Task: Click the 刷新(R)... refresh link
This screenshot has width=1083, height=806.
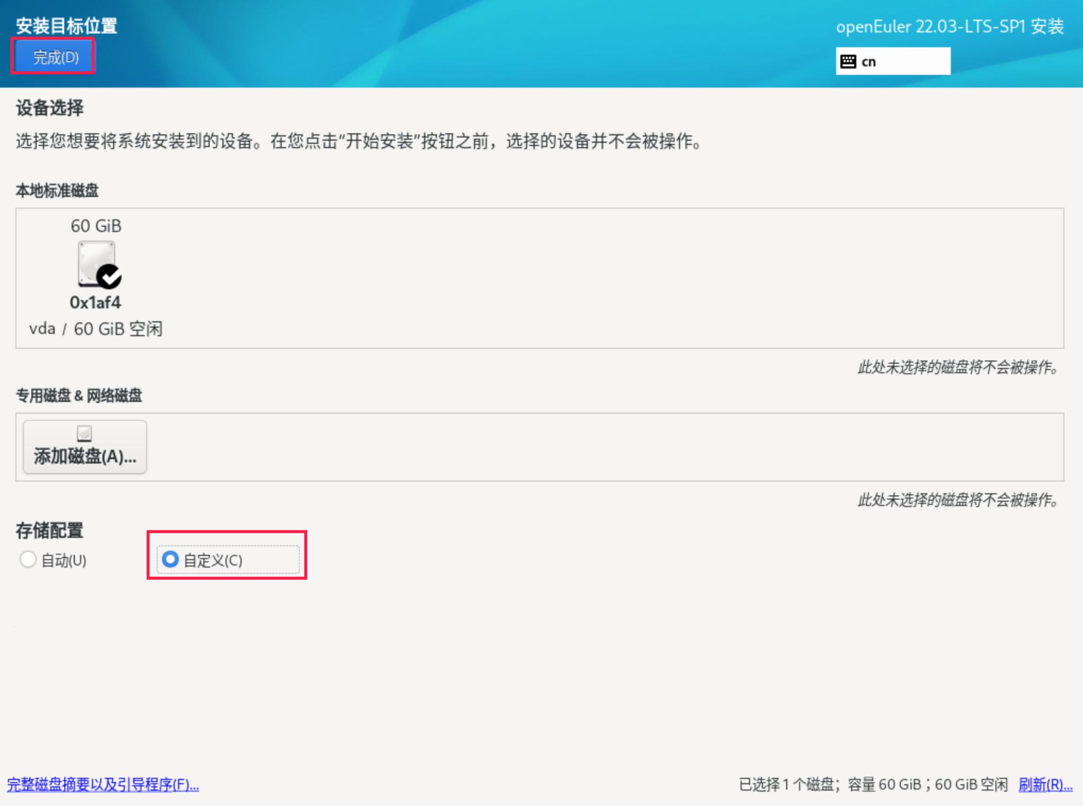Action: point(1045,784)
